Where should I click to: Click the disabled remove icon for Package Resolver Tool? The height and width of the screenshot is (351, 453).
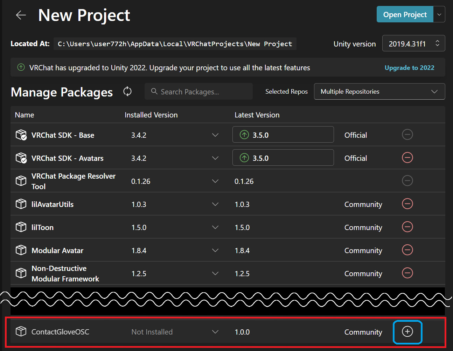click(407, 181)
